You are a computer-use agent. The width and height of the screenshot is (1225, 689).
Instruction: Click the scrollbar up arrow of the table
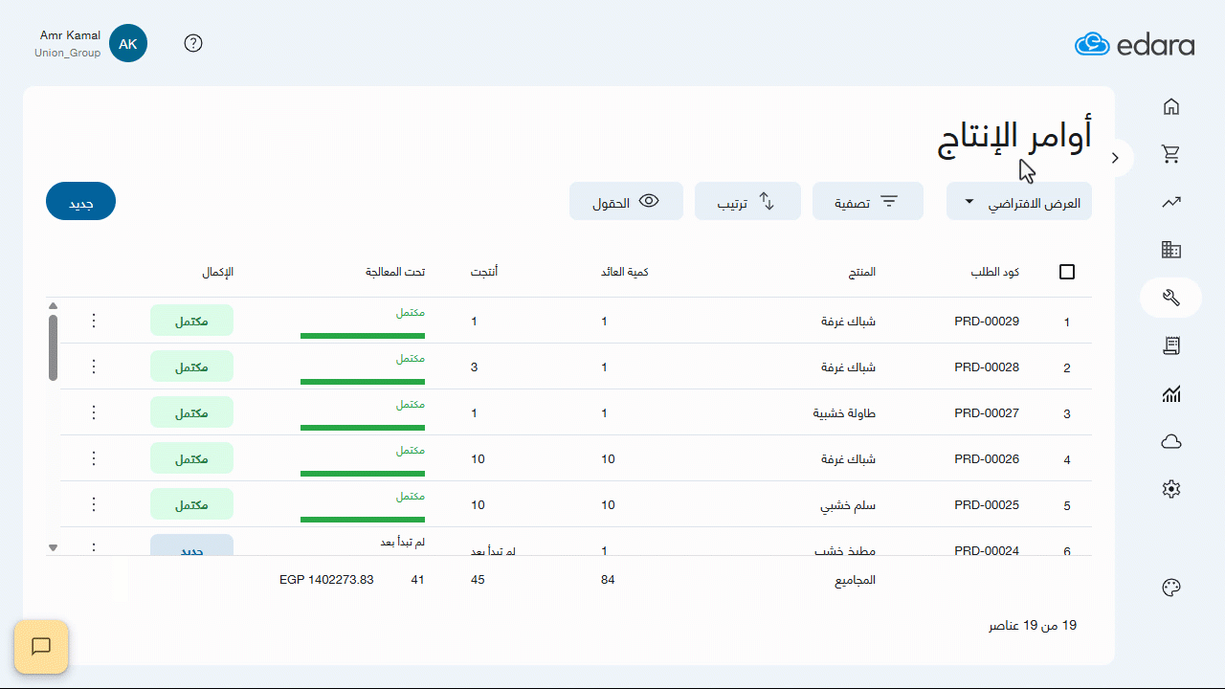[x=53, y=306]
